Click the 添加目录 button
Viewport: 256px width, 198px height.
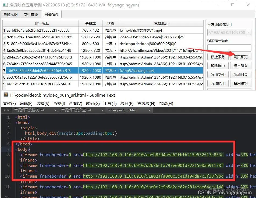(241, 75)
